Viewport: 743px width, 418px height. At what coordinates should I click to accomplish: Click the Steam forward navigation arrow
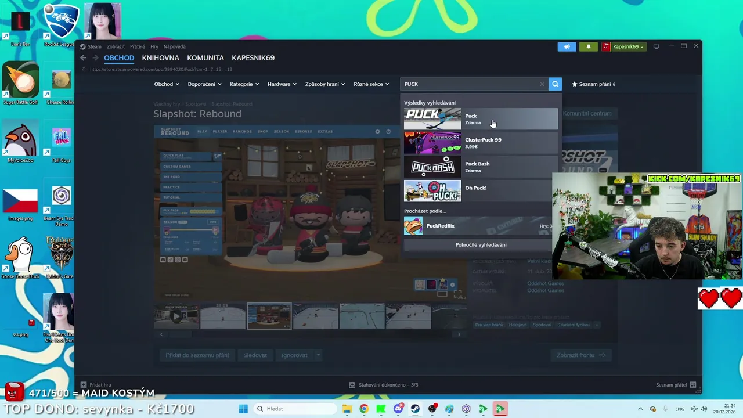[x=95, y=58]
